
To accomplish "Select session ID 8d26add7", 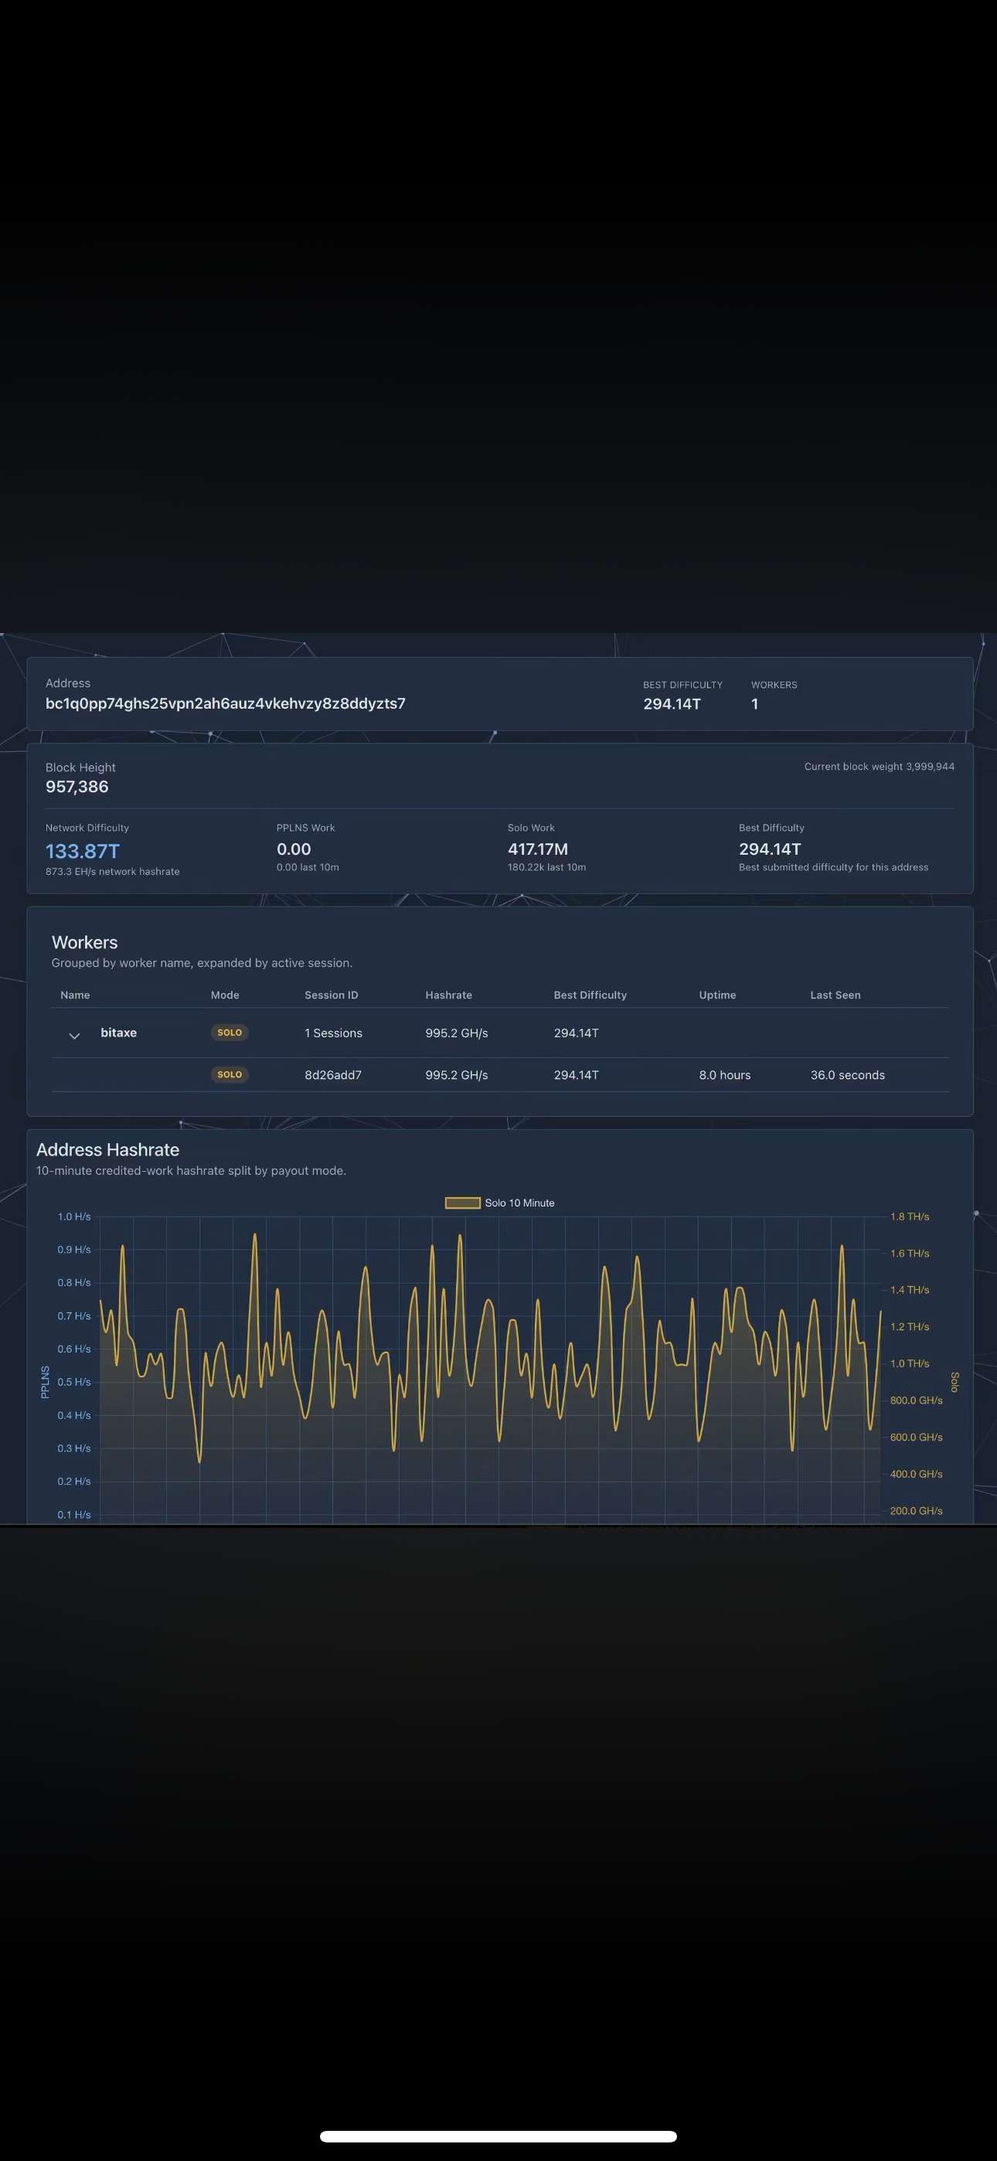I will tap(332, 1074).
